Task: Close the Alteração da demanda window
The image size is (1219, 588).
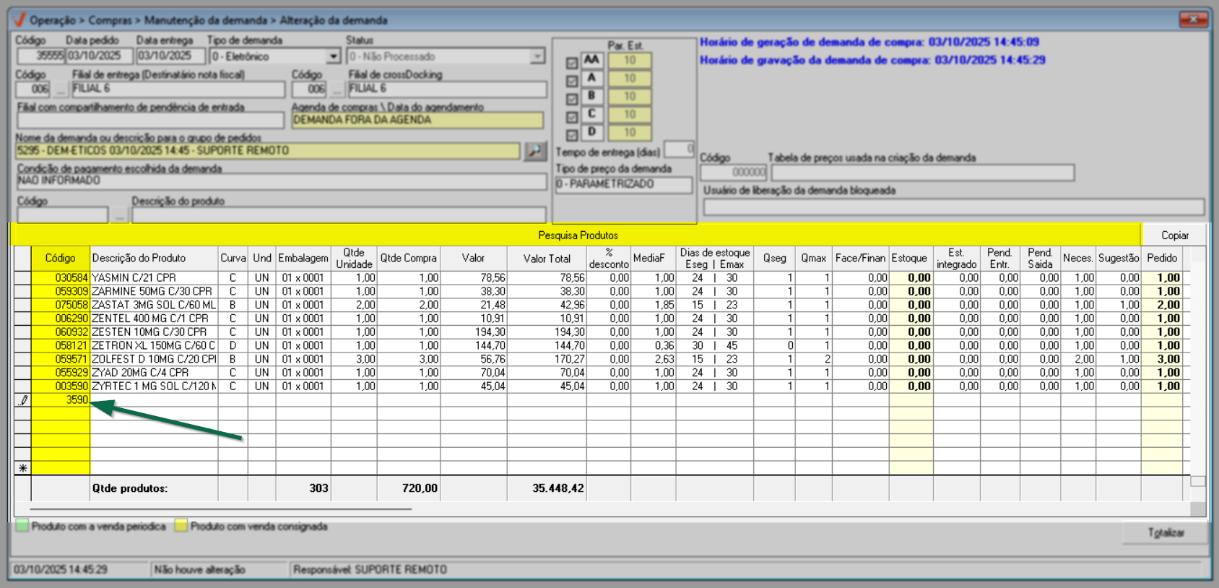Action: (1194, 20)
